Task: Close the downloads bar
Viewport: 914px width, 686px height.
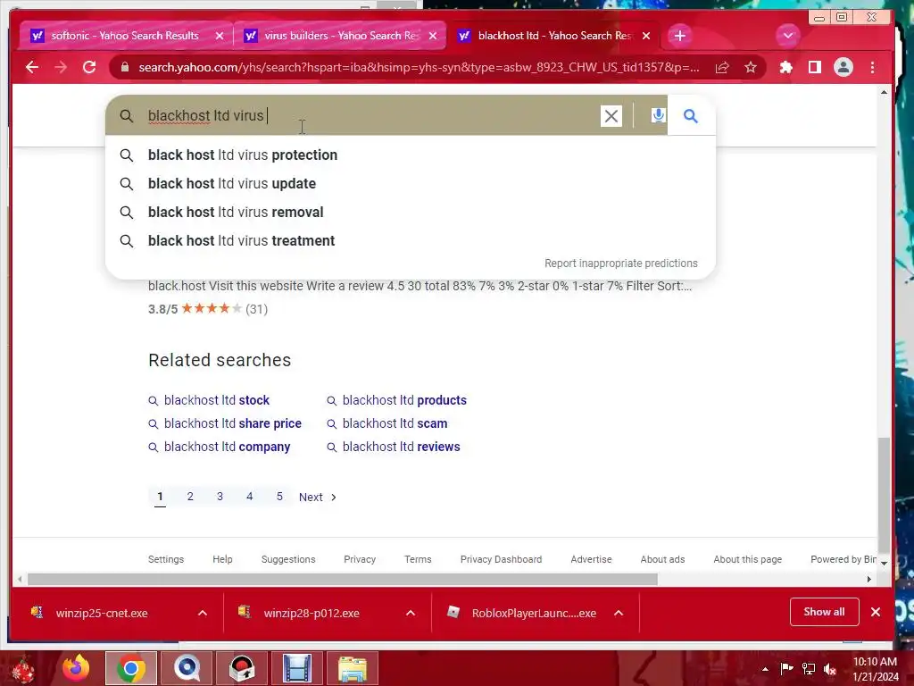Action: pyautogui.click(x=876, y=612)
